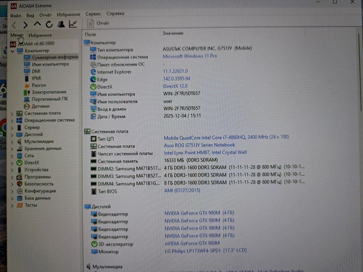Click the Программы tree icon
The height and width of the screenshot is (272, 363).
(x=20, y=177)
